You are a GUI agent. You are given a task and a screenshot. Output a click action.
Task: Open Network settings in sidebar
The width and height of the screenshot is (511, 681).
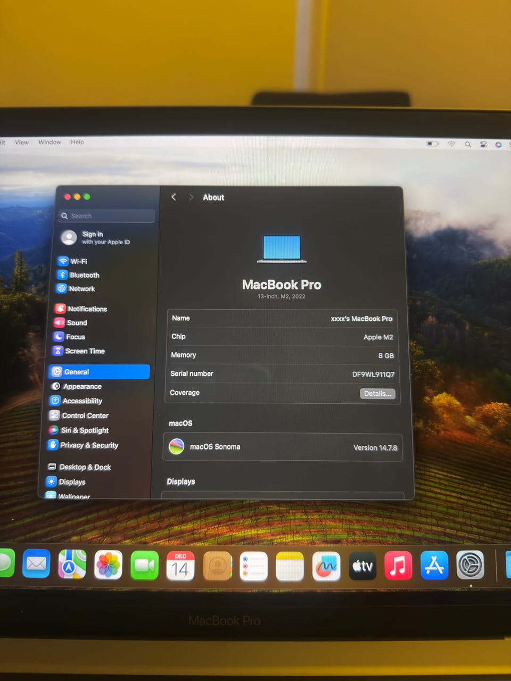point(76,289)
